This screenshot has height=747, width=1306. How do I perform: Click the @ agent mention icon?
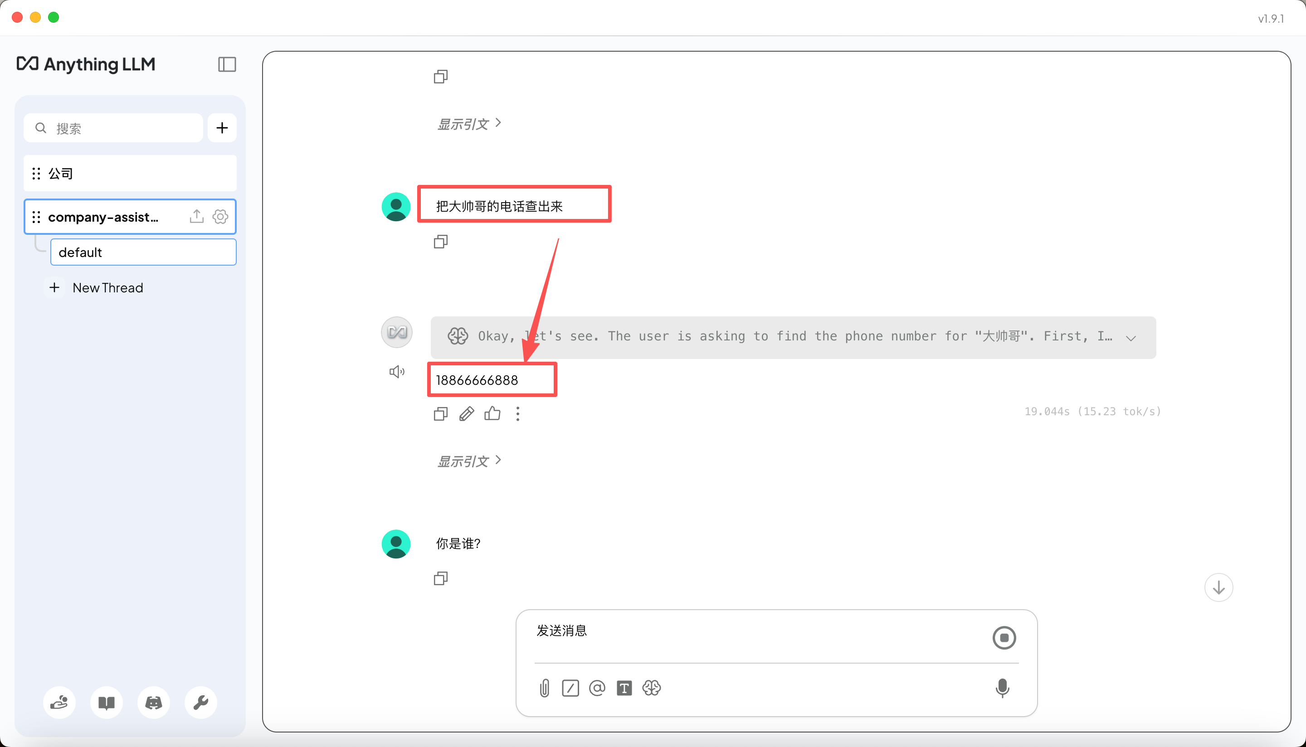(x=597, y=688)
